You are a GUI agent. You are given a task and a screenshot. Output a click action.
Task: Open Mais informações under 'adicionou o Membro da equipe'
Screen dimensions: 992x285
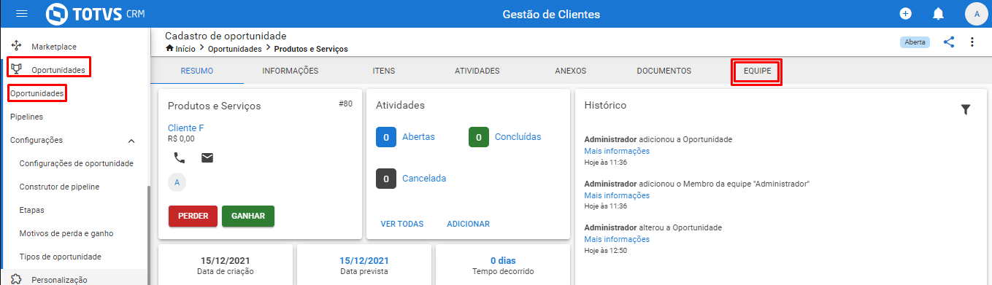pyautogui.click(x=617, y=195)
